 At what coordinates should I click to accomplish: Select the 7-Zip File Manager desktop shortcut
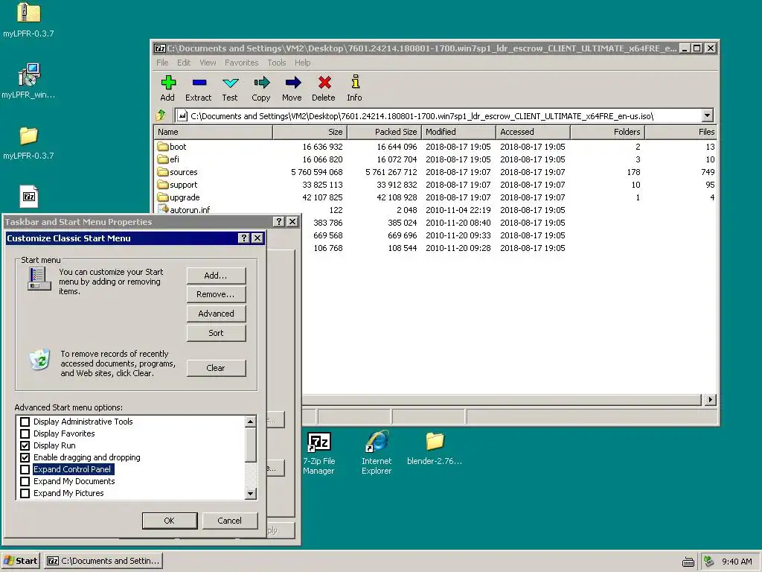(318, 453)
